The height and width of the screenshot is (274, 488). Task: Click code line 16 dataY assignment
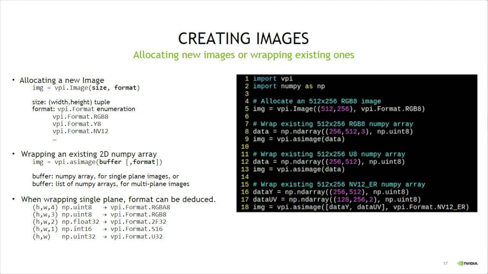click(x=331, y=192)
